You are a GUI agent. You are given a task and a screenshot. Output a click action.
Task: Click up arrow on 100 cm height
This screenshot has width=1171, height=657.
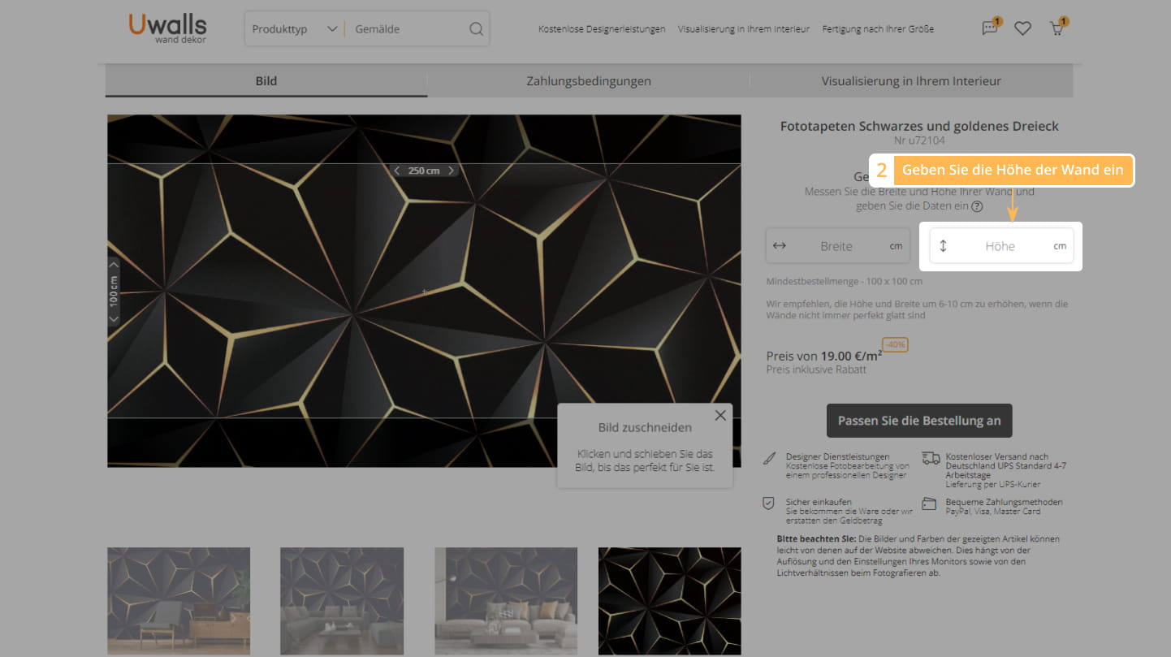tap(114, 264)
